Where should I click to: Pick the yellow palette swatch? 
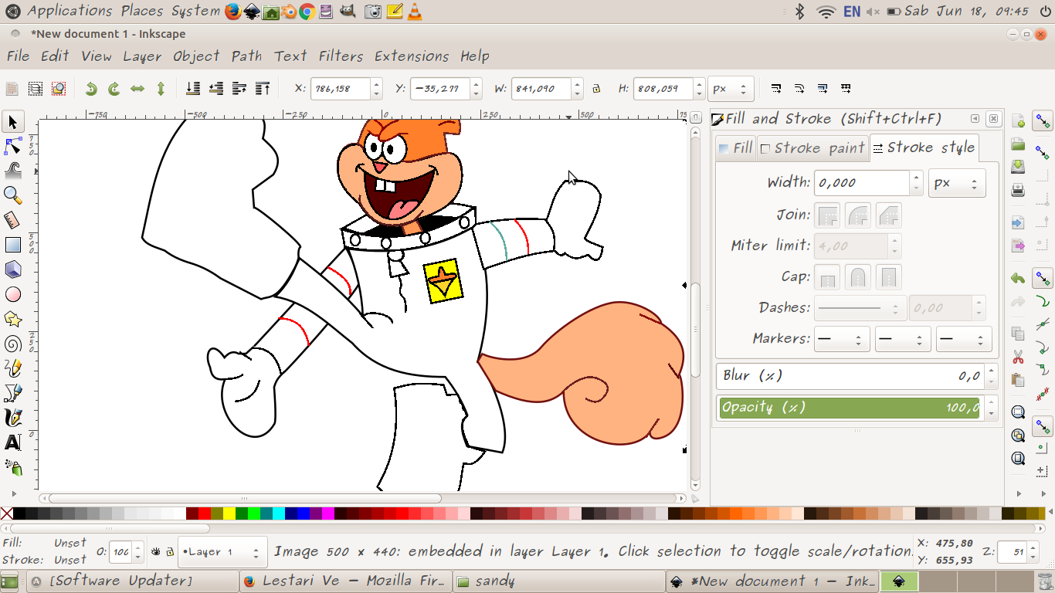coord(229,513)
